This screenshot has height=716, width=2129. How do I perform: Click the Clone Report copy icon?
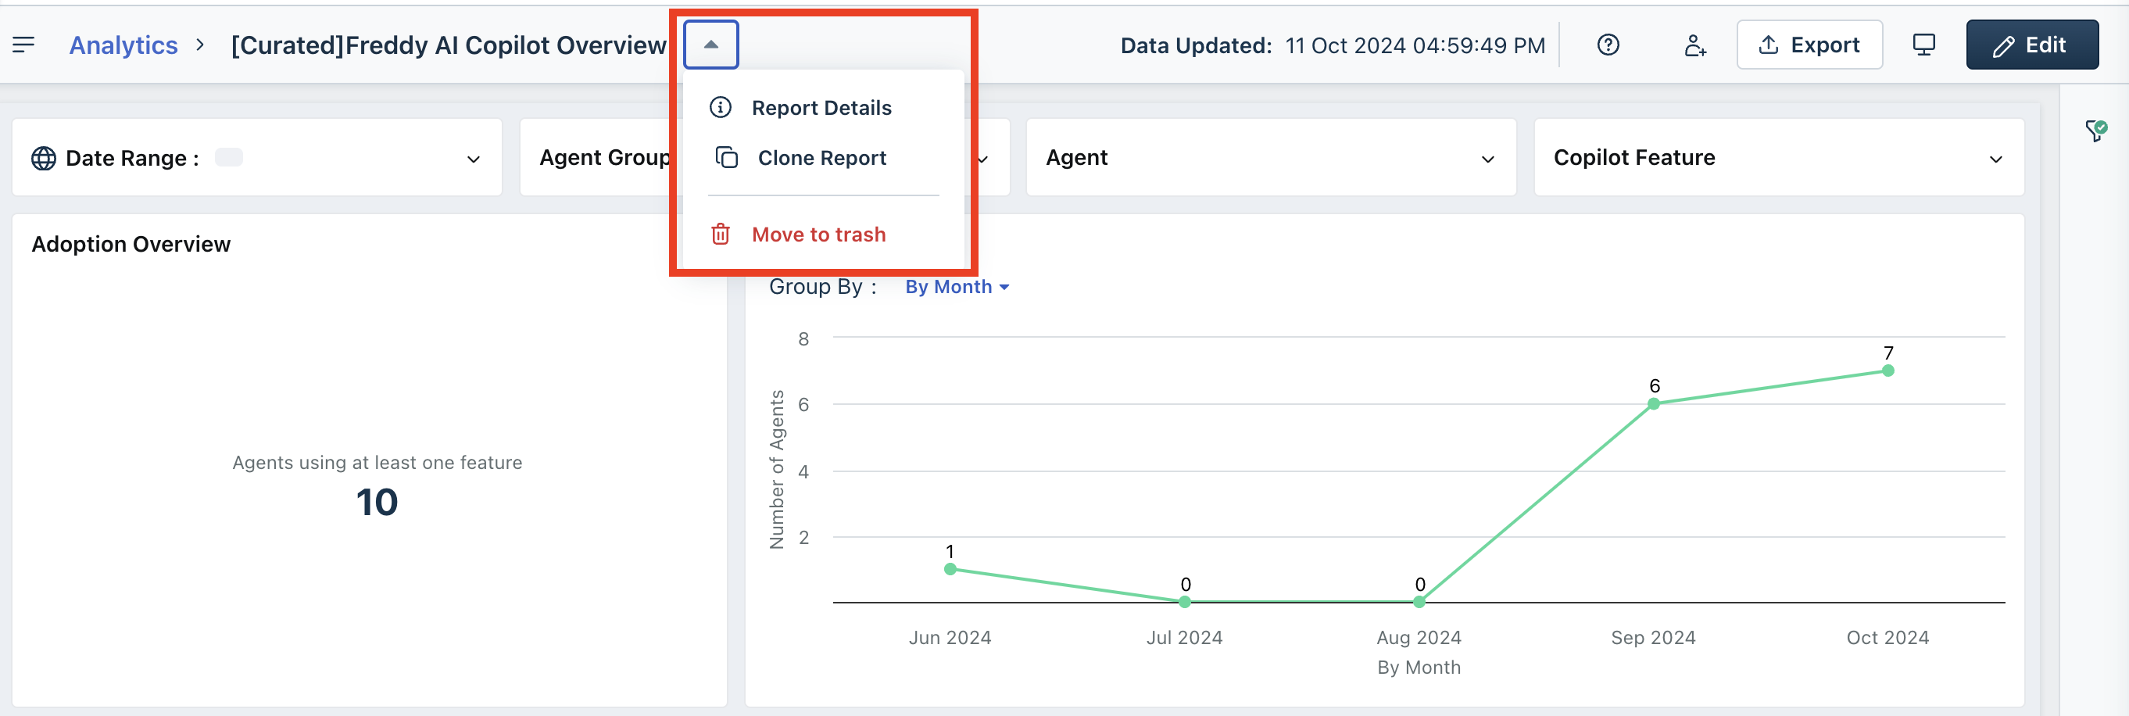coord(727,157)
